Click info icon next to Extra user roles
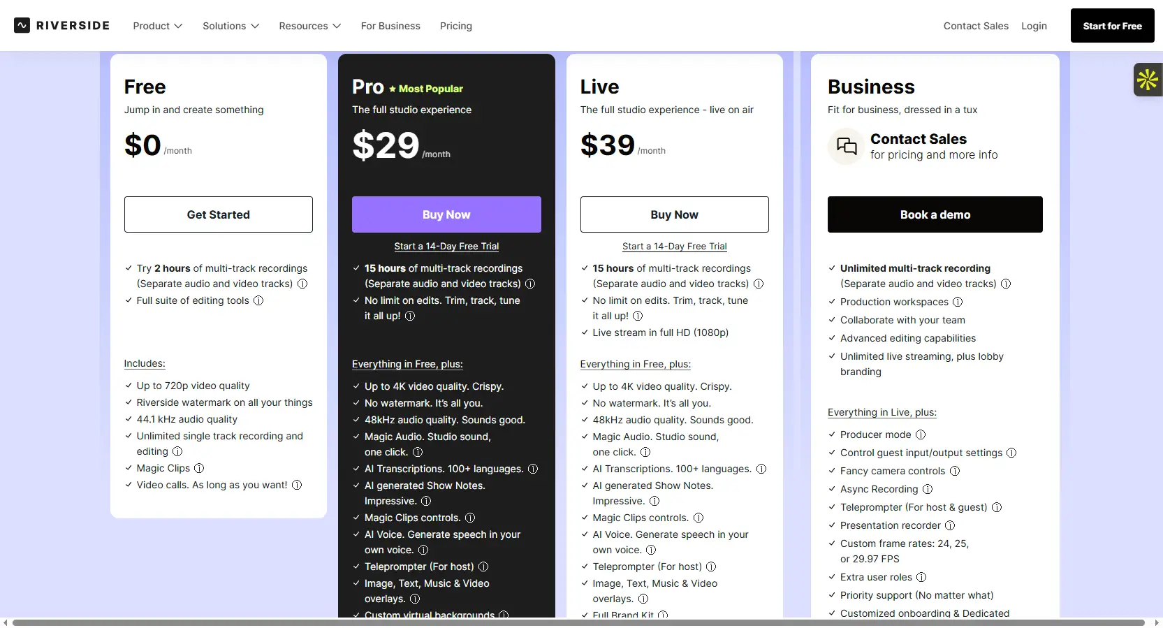Viewport: 1163px width, 628px height. [921, 577]
